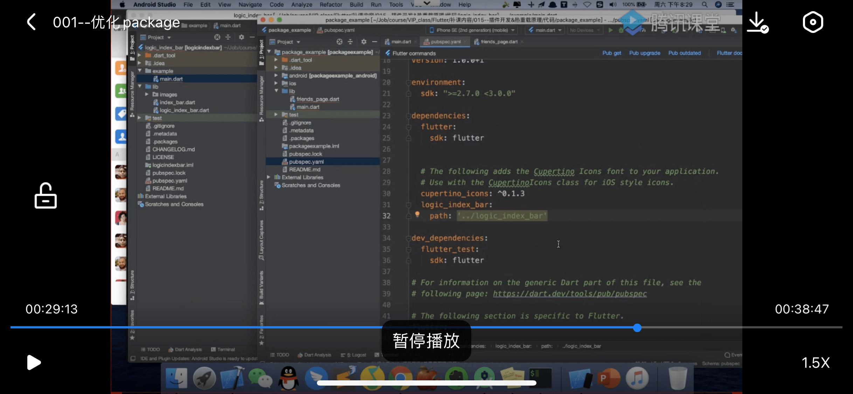Screen dimensions: 853x394
Task: Click the lightbulb intention icon on line 32
Action: point(417,214)
